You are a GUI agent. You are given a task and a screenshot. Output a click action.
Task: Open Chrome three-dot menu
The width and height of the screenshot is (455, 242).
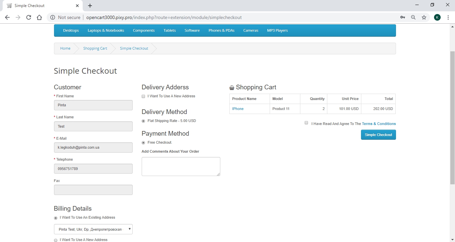pos(448,17)
